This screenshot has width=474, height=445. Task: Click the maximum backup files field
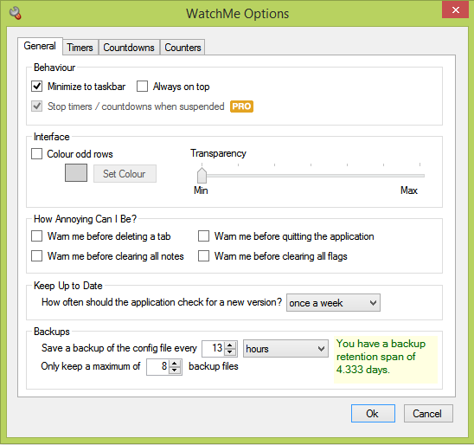157,367
